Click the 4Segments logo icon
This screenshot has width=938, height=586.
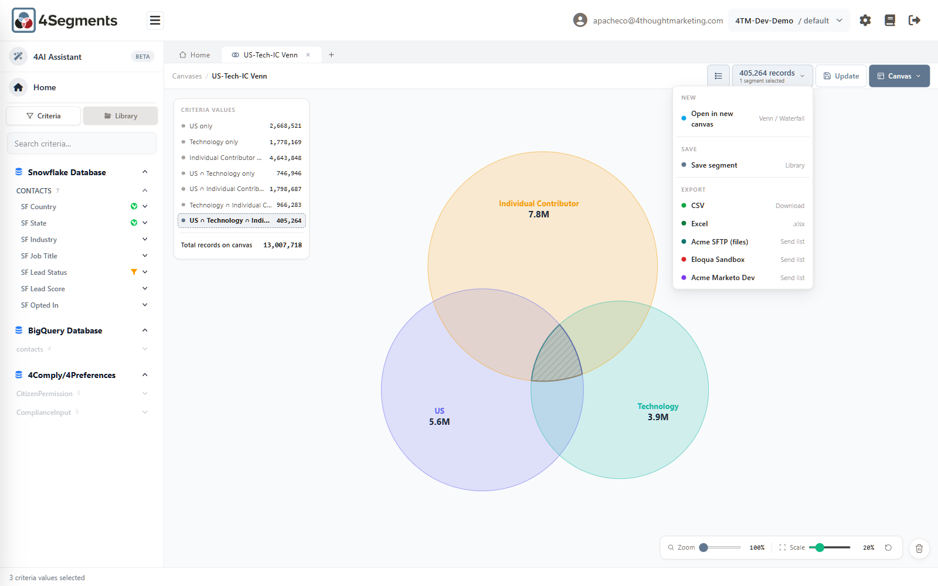24,21
